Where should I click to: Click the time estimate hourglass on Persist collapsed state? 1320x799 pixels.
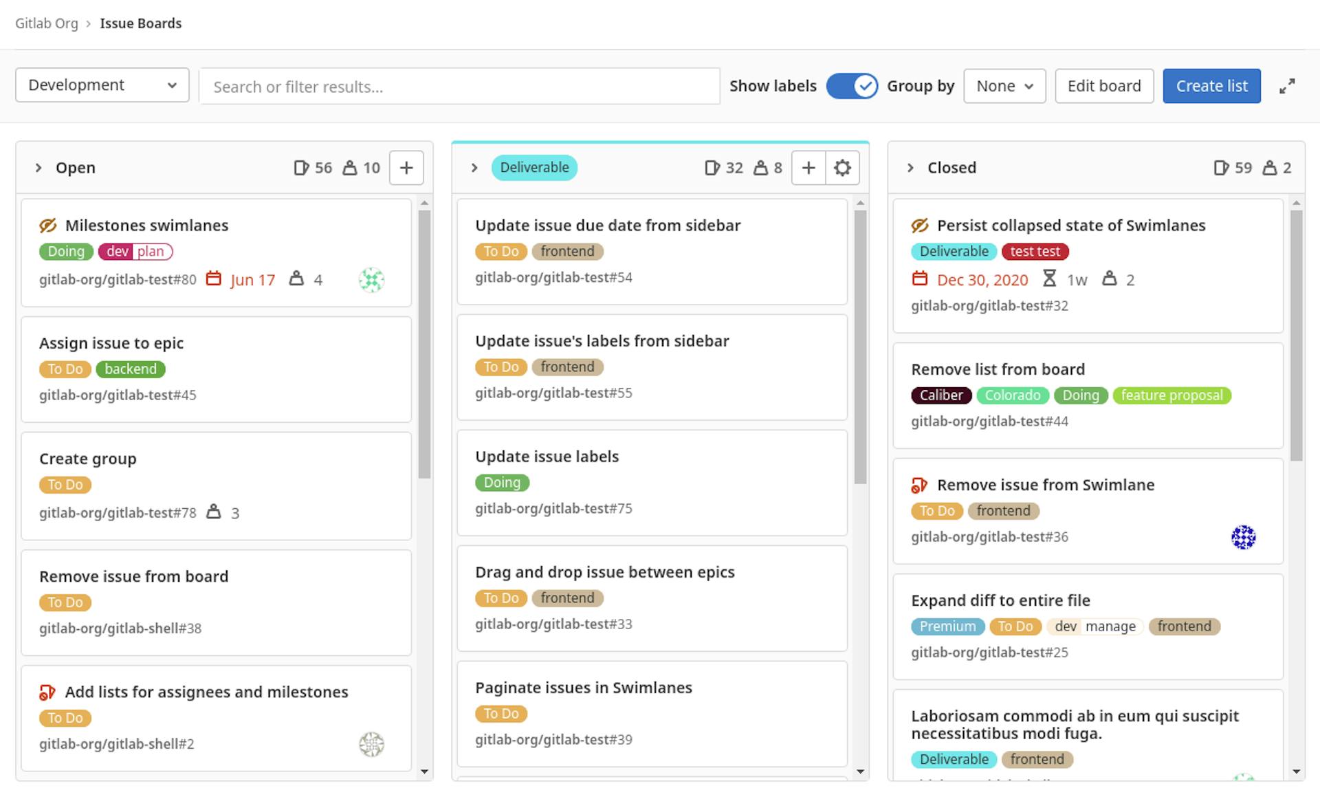pos(1048,279)
